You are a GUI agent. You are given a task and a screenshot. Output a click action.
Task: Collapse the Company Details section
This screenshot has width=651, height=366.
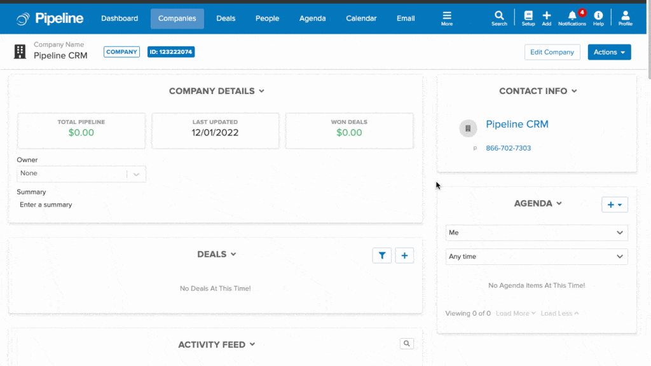[x=261, y=91]
